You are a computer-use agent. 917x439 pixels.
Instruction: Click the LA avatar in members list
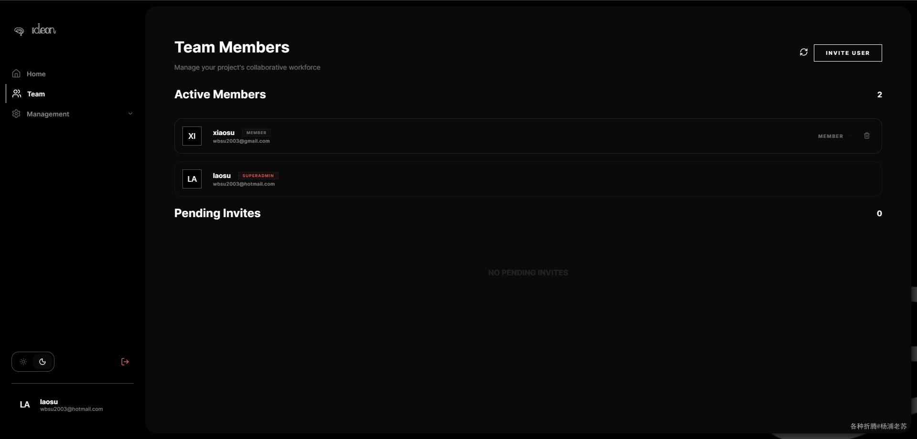[x=192, y=179]
